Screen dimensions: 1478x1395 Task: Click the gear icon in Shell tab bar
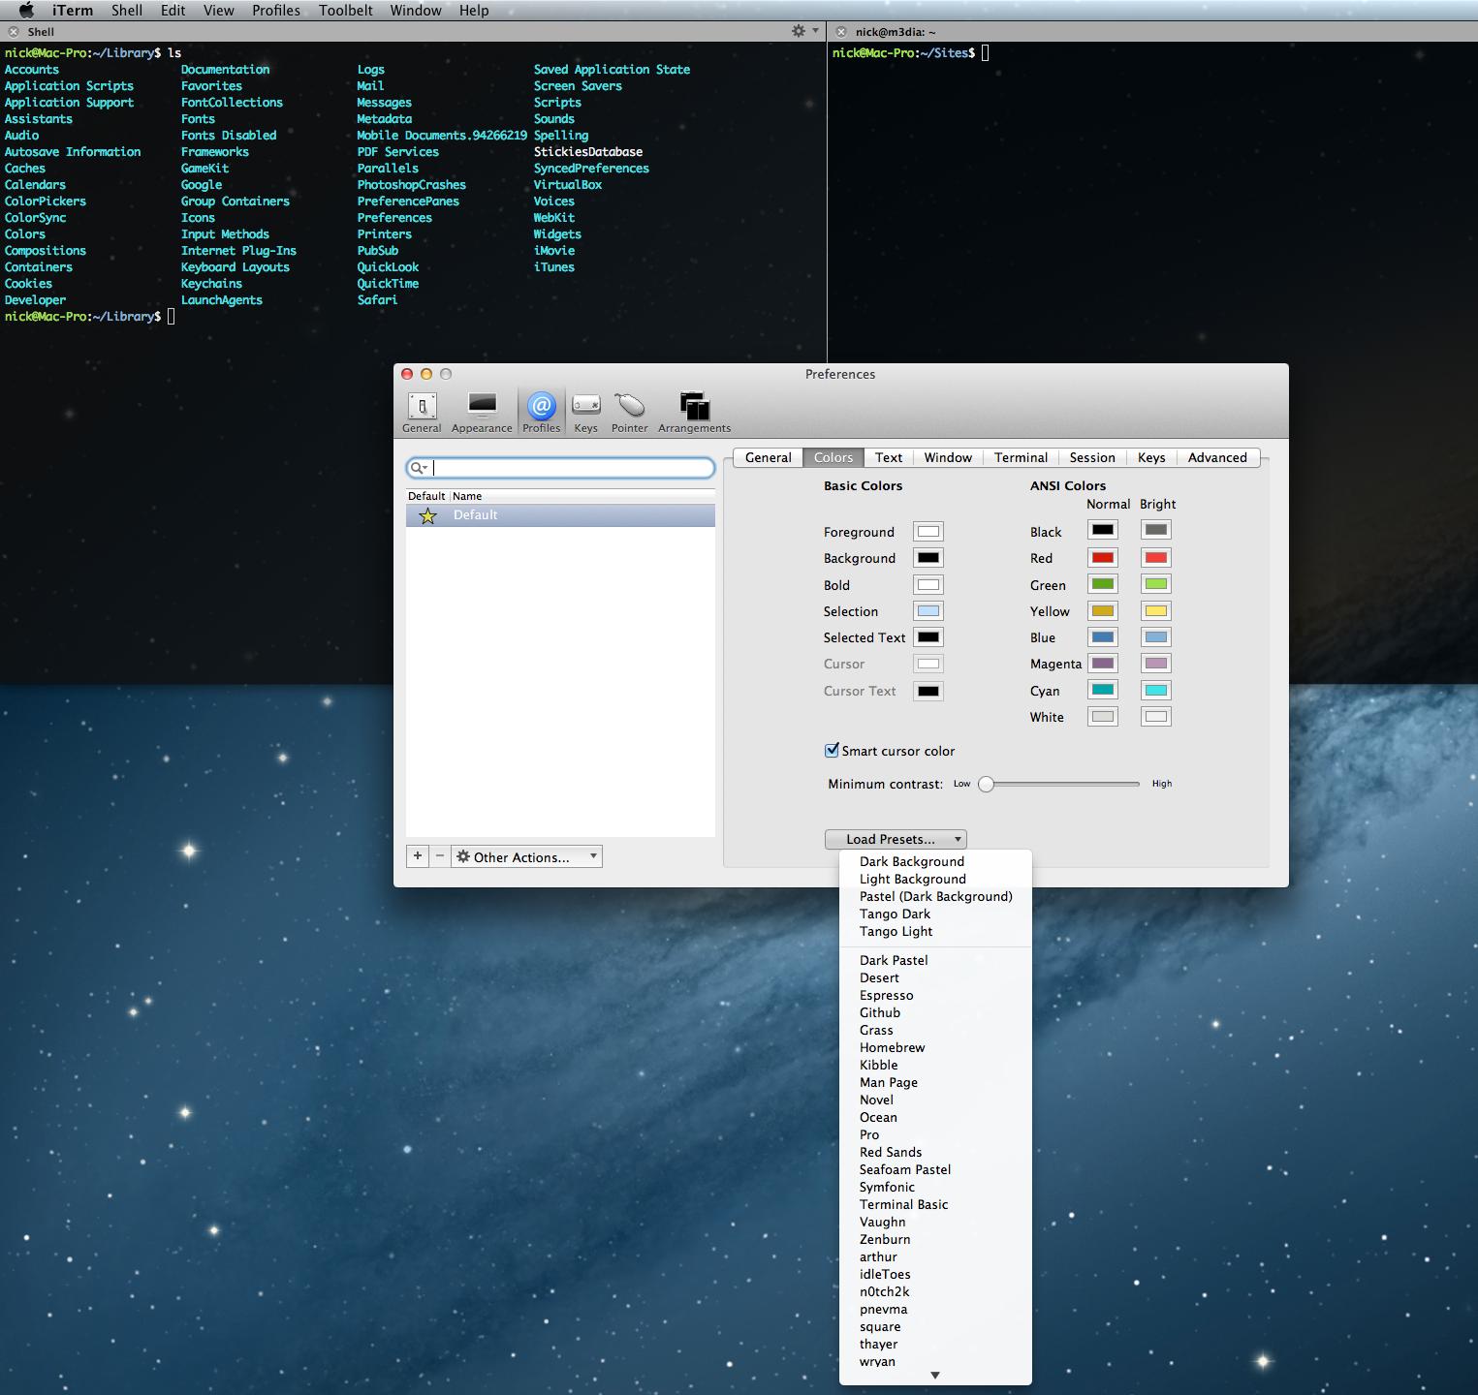pos(800,31)
